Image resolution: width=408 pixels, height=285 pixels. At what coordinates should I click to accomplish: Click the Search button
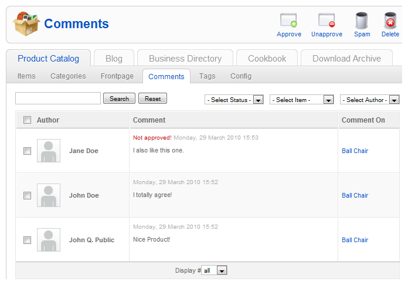119,99
